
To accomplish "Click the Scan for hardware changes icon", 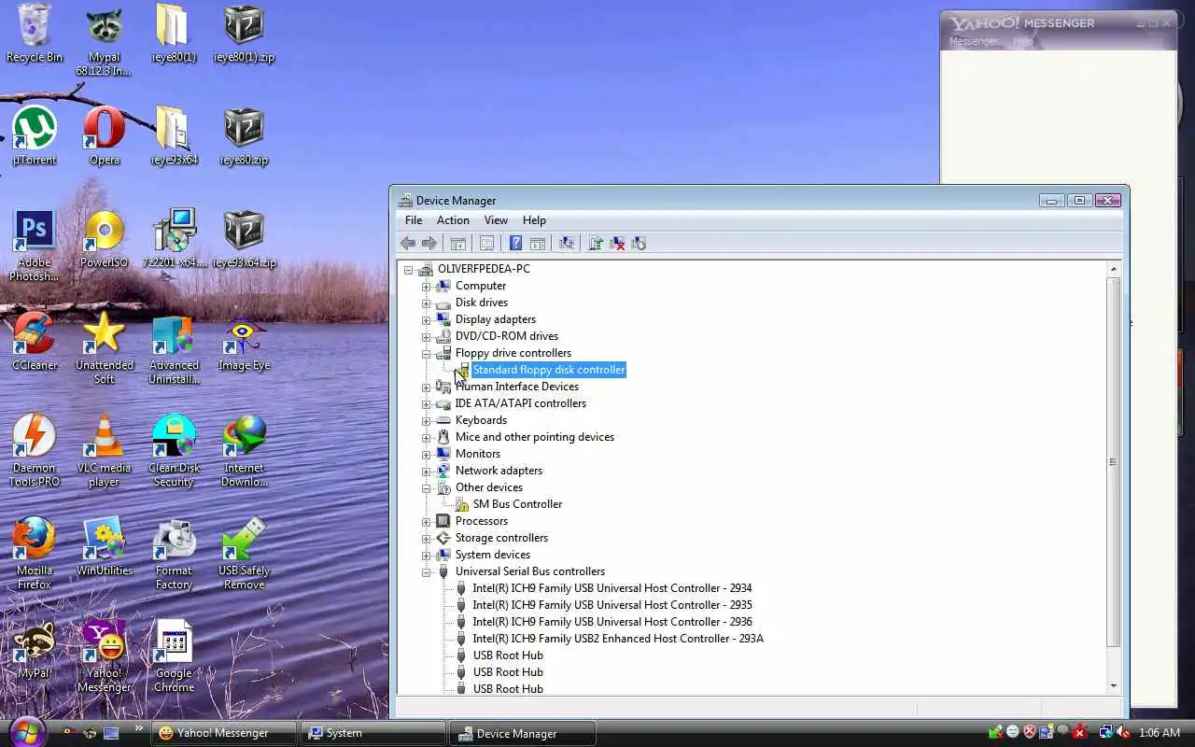I will click(x=566, y=243).
